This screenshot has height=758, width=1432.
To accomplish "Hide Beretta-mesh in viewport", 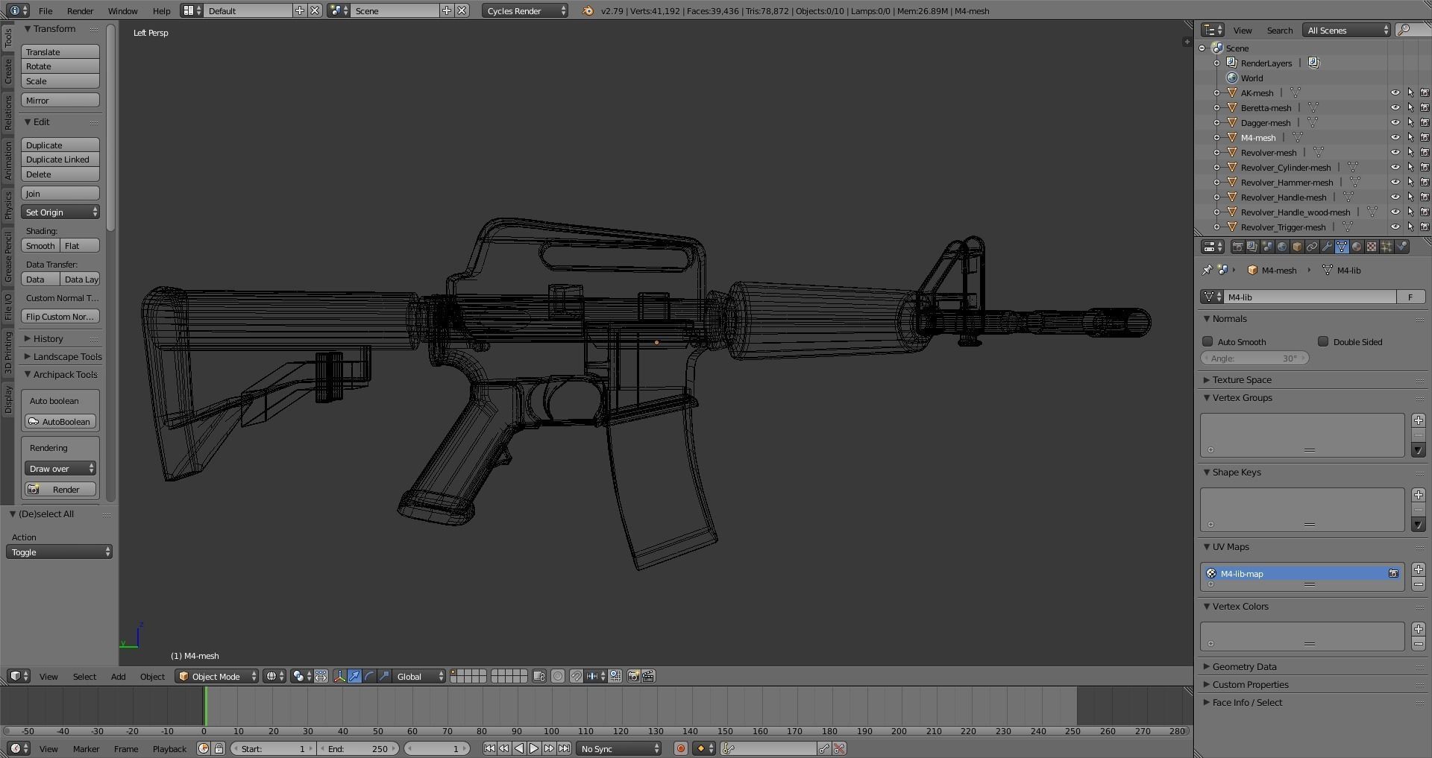I will tap(1395, 108).
